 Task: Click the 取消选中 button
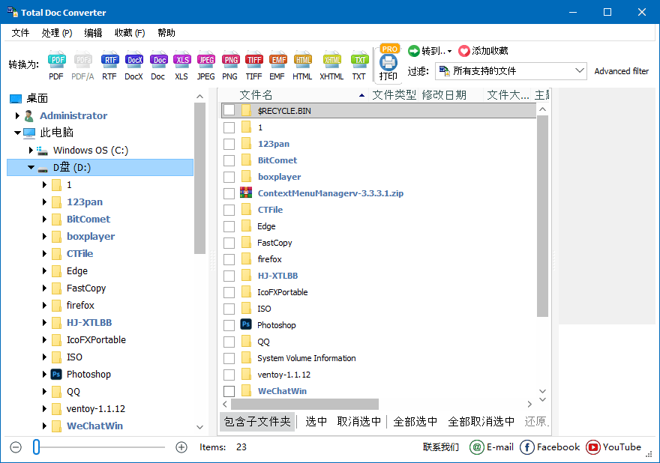(358, 422)
